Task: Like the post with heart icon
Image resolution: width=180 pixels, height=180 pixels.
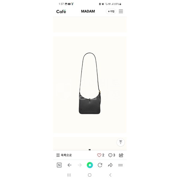Action: pos(99,155)
